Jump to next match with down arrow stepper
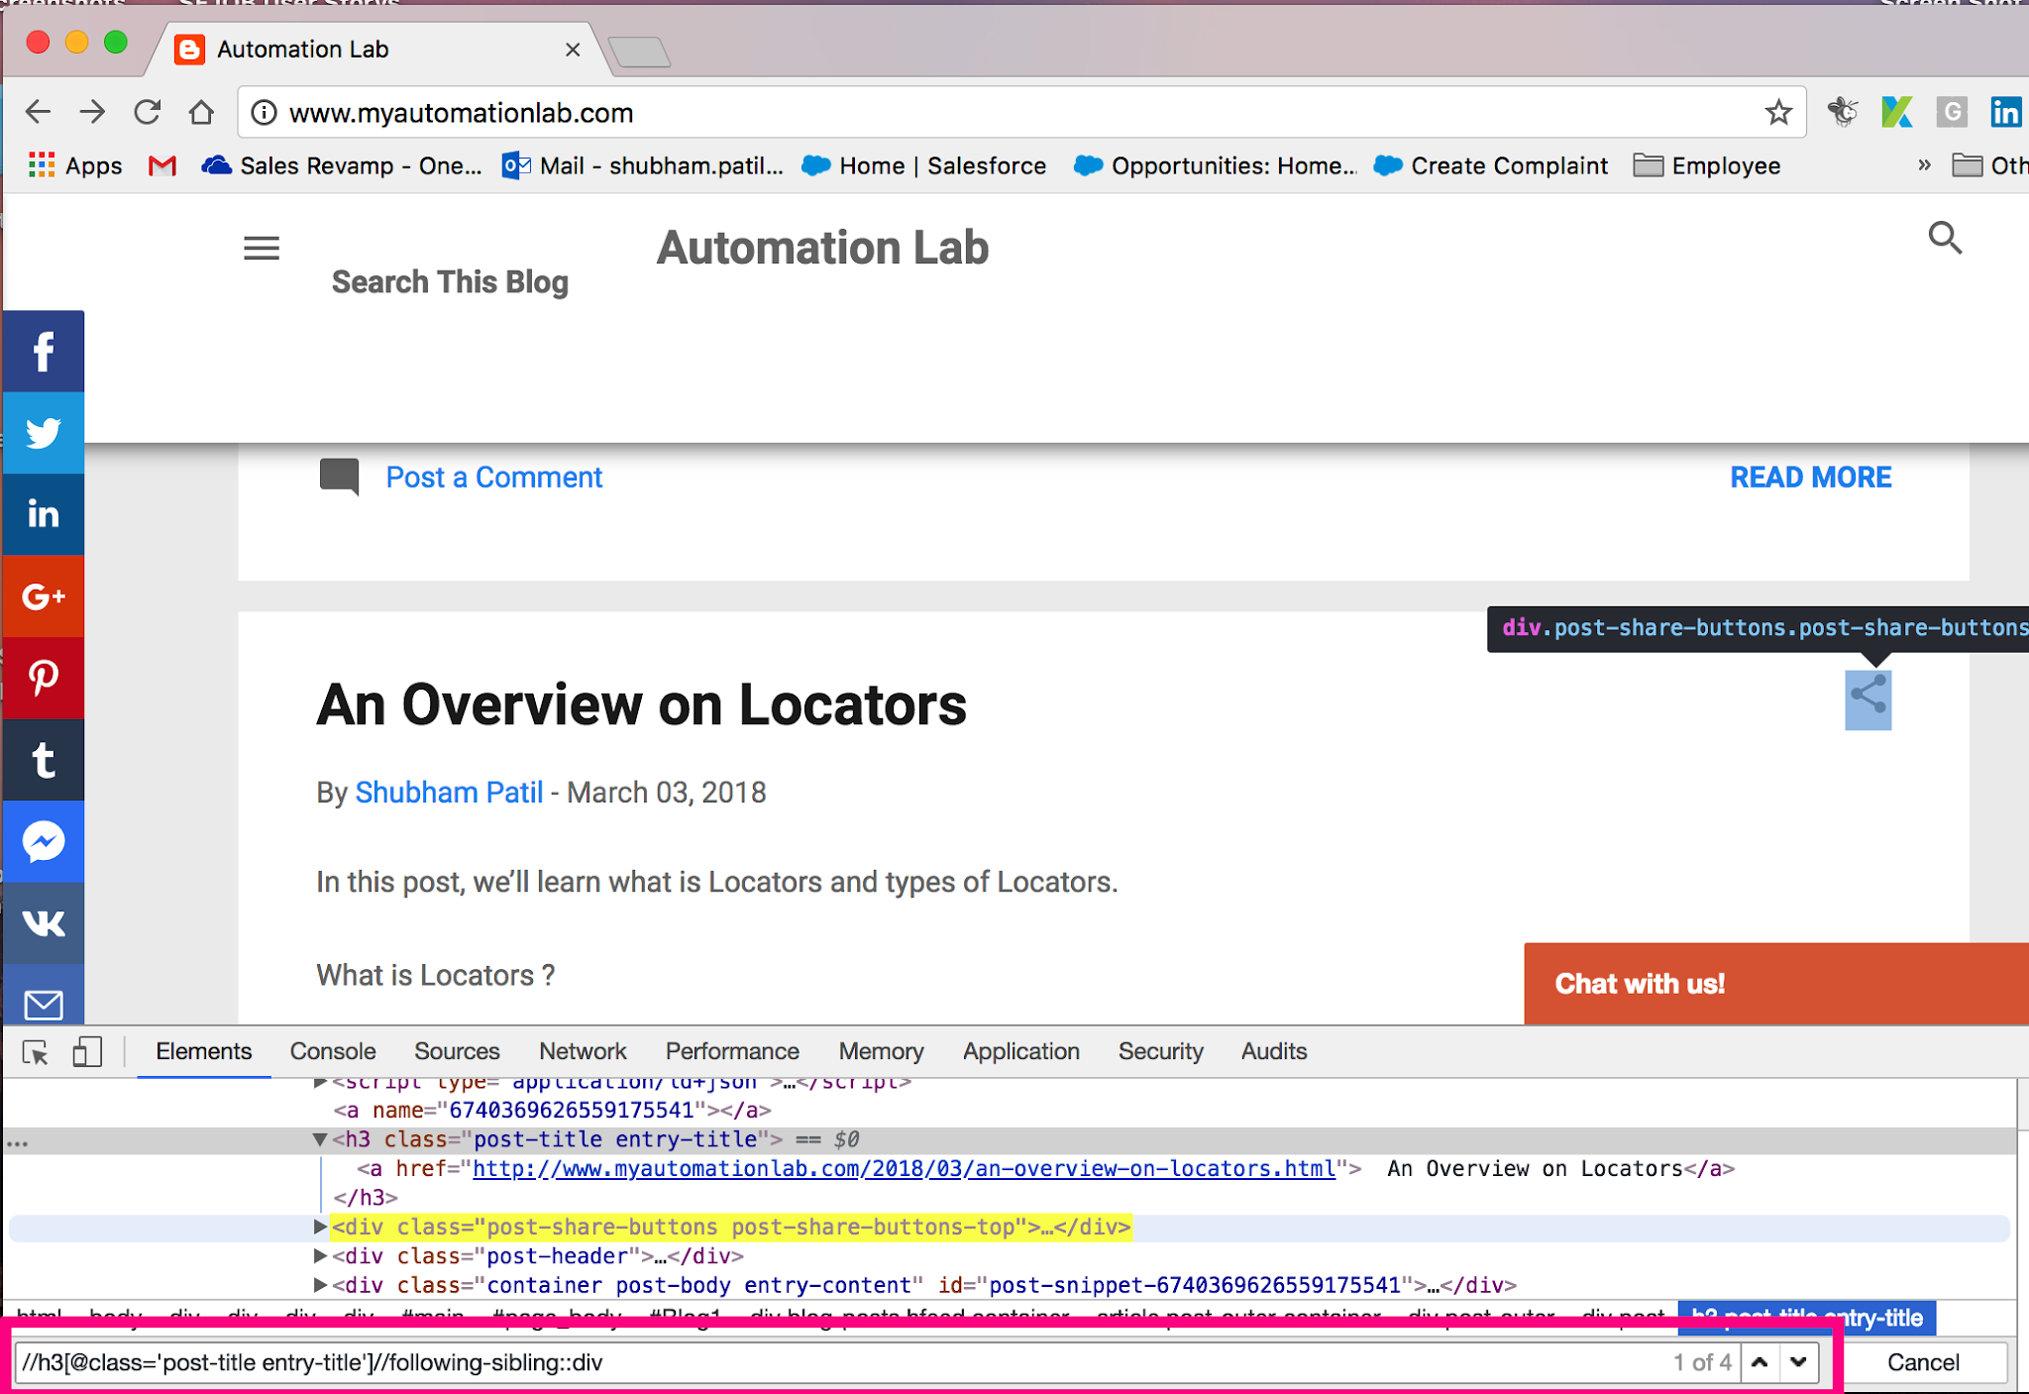2029x1394 pixels. 1795,1362
